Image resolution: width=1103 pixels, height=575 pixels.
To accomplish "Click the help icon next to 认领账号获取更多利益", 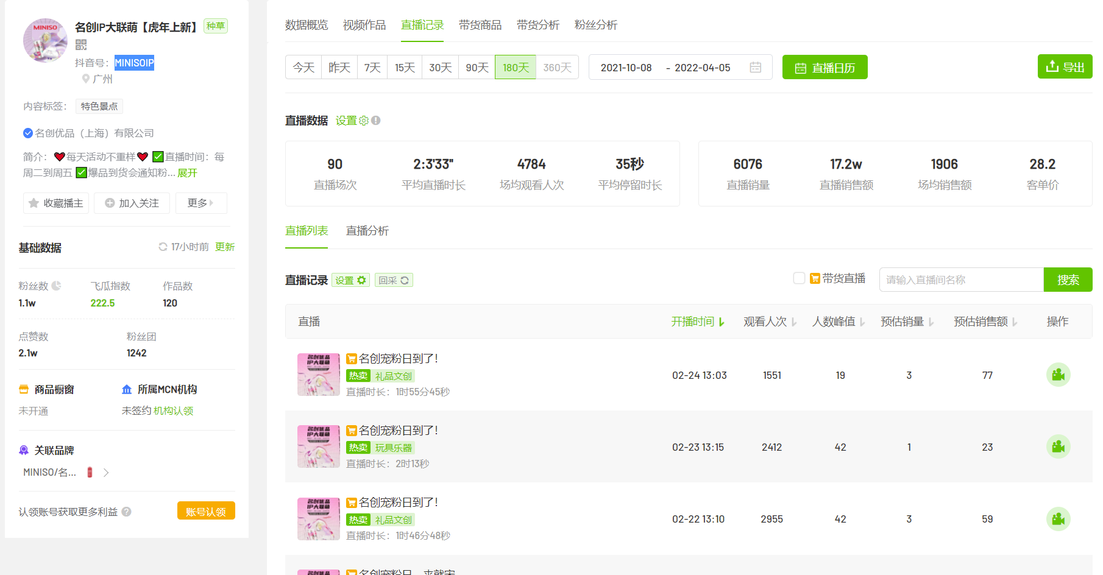I will 127,512.
